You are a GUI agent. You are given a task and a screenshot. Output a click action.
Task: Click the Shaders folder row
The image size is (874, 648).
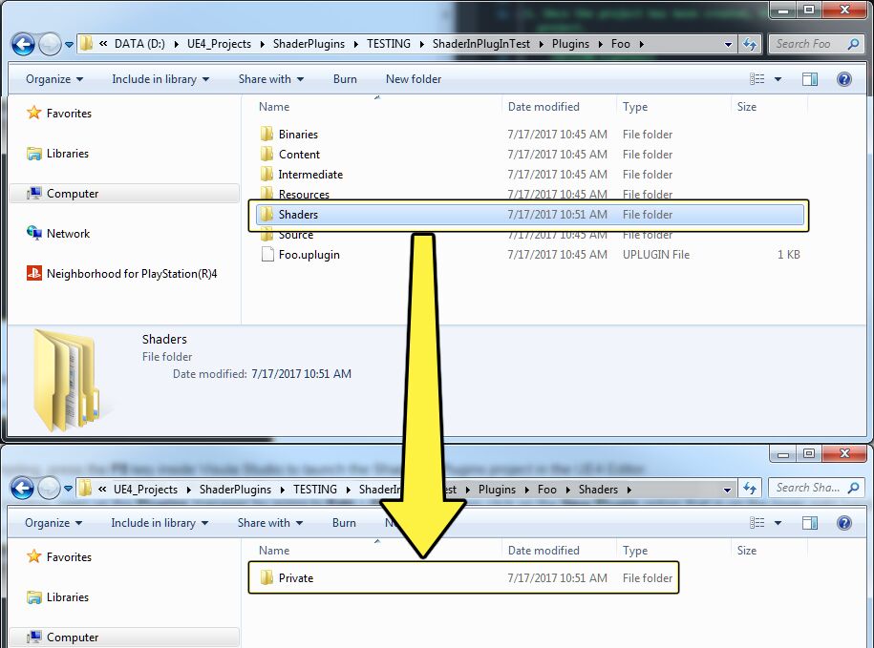point(298,215)
